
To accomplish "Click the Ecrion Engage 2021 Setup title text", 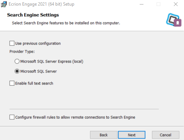I will pyautogui.click(x=41, y=4).
